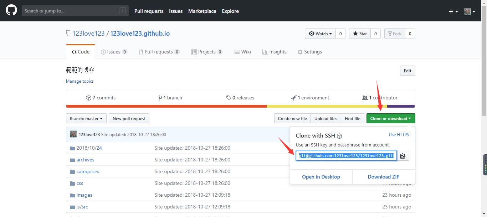Select the Code tab
This screenshot has width=487, height=217.
81,52
